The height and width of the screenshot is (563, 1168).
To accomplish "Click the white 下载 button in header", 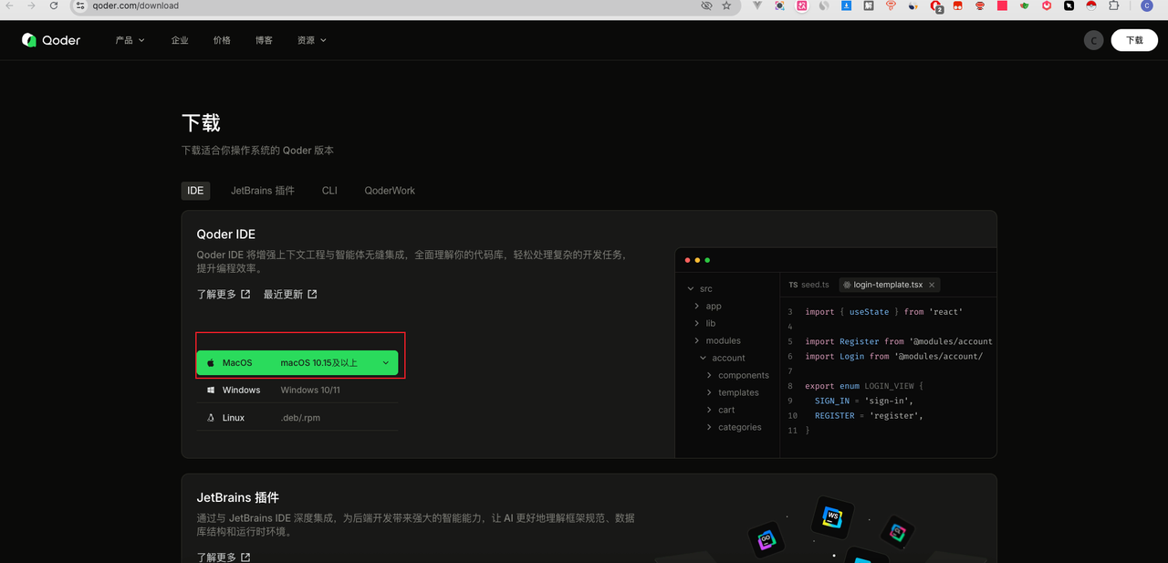I will point(1134,40).
